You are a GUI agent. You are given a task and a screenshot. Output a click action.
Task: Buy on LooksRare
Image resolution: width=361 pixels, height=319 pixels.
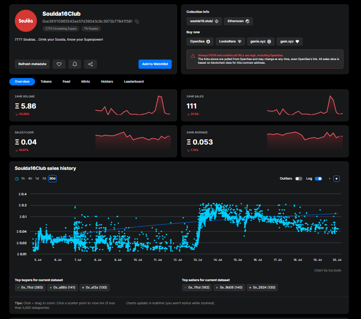coord(230,42)
